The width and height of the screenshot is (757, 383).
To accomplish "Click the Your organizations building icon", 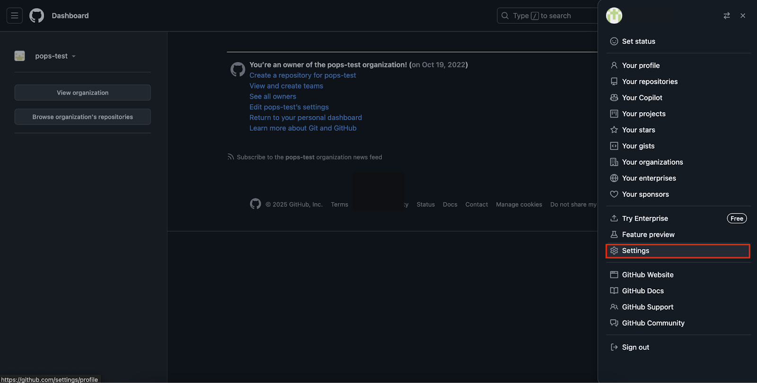I will pos(614,162).
